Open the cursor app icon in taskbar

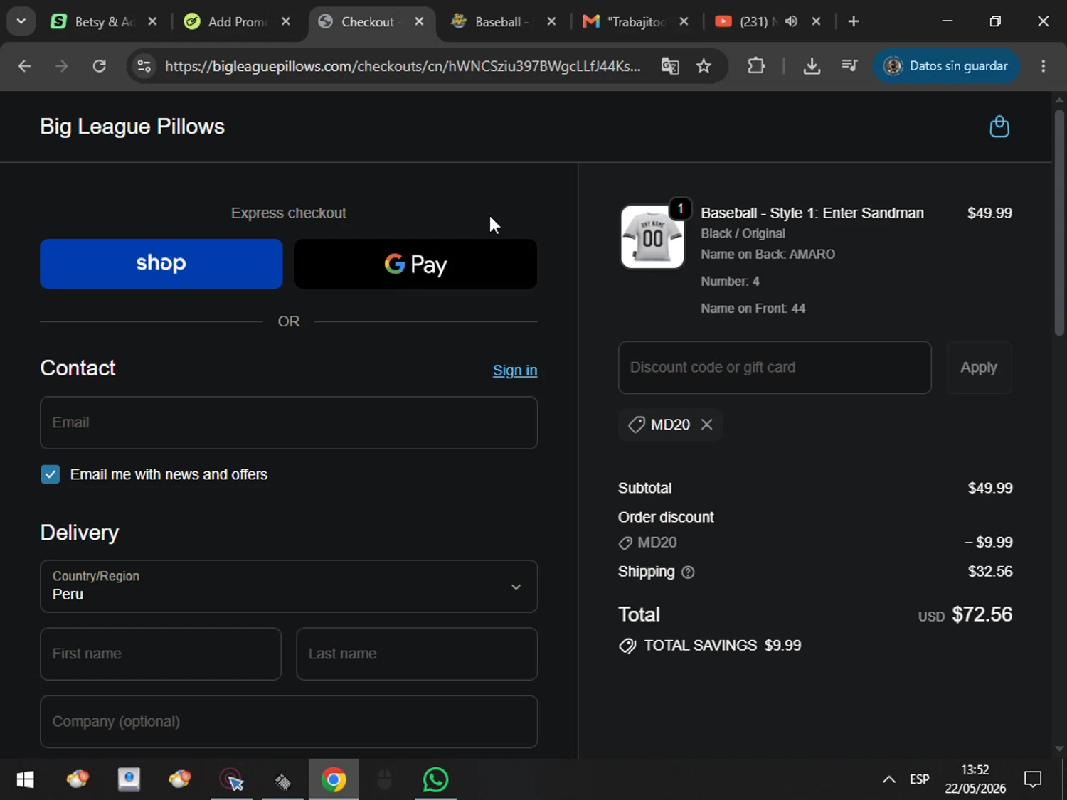click(x=232, y=780)
